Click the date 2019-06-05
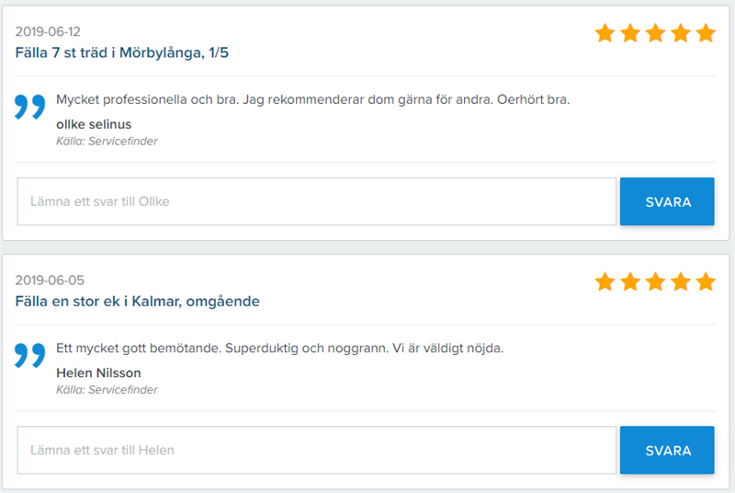Viewport: 735px width, 493px height. click(50, 281)
